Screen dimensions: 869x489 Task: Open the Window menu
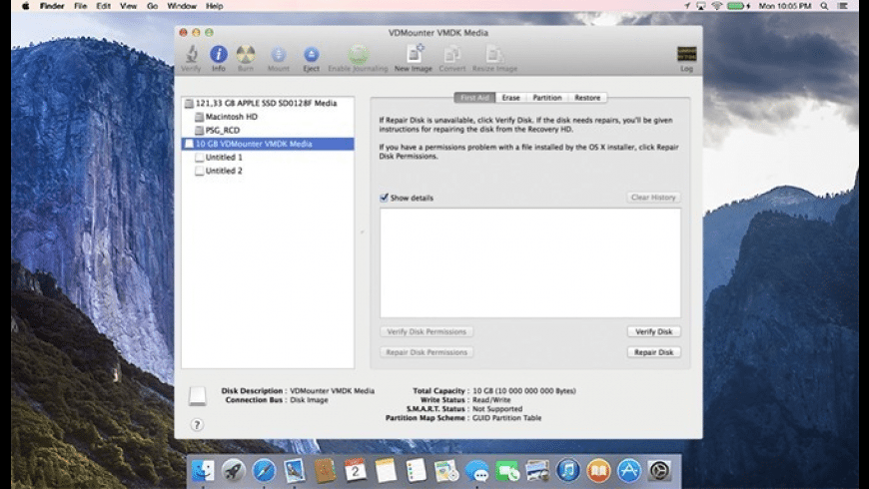[182, 6]
